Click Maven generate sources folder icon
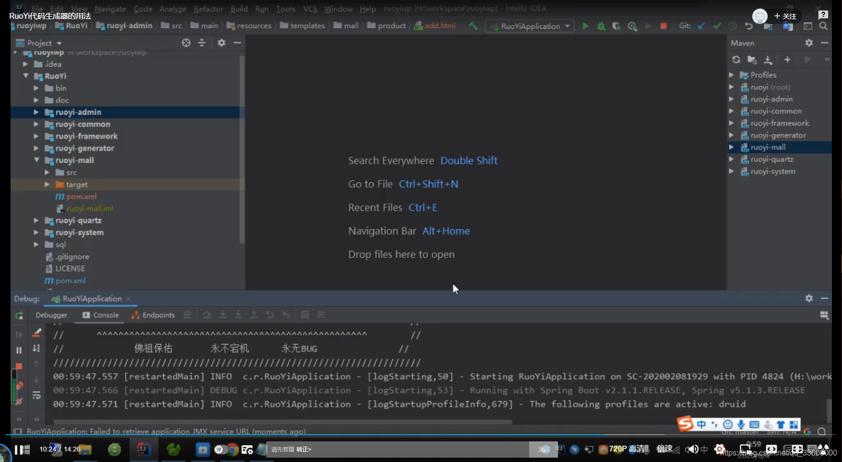Image resolution: width=842 pixels, height=462 pixels. (x=752, y=59)
